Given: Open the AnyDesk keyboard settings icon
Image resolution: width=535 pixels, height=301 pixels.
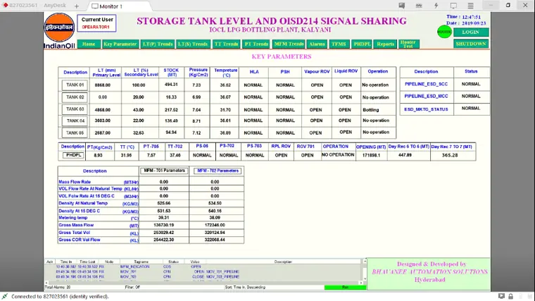Looking at the screenshot, I should tap(419, 6).
